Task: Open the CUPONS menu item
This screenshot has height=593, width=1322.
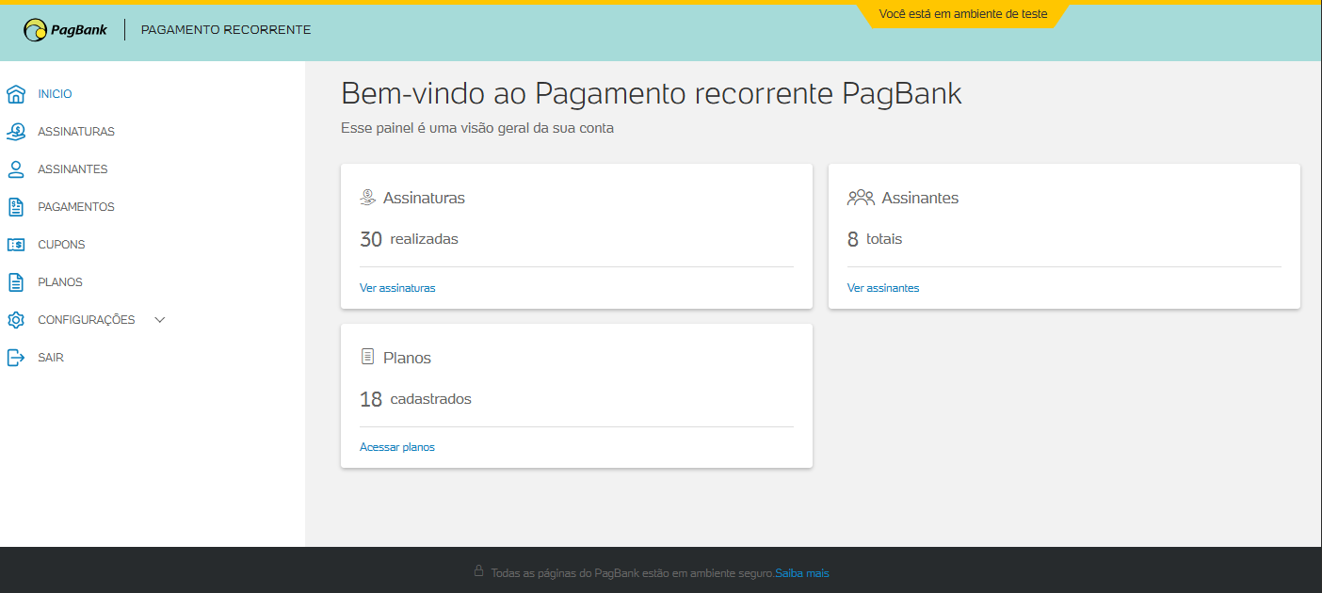Action: click(x=61, y=245)
